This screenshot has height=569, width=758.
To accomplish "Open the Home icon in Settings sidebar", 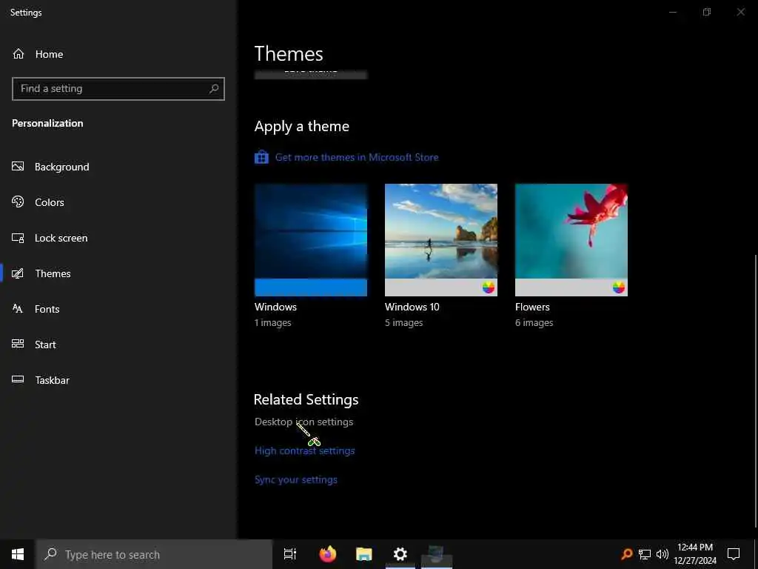I will pos(19,54).
